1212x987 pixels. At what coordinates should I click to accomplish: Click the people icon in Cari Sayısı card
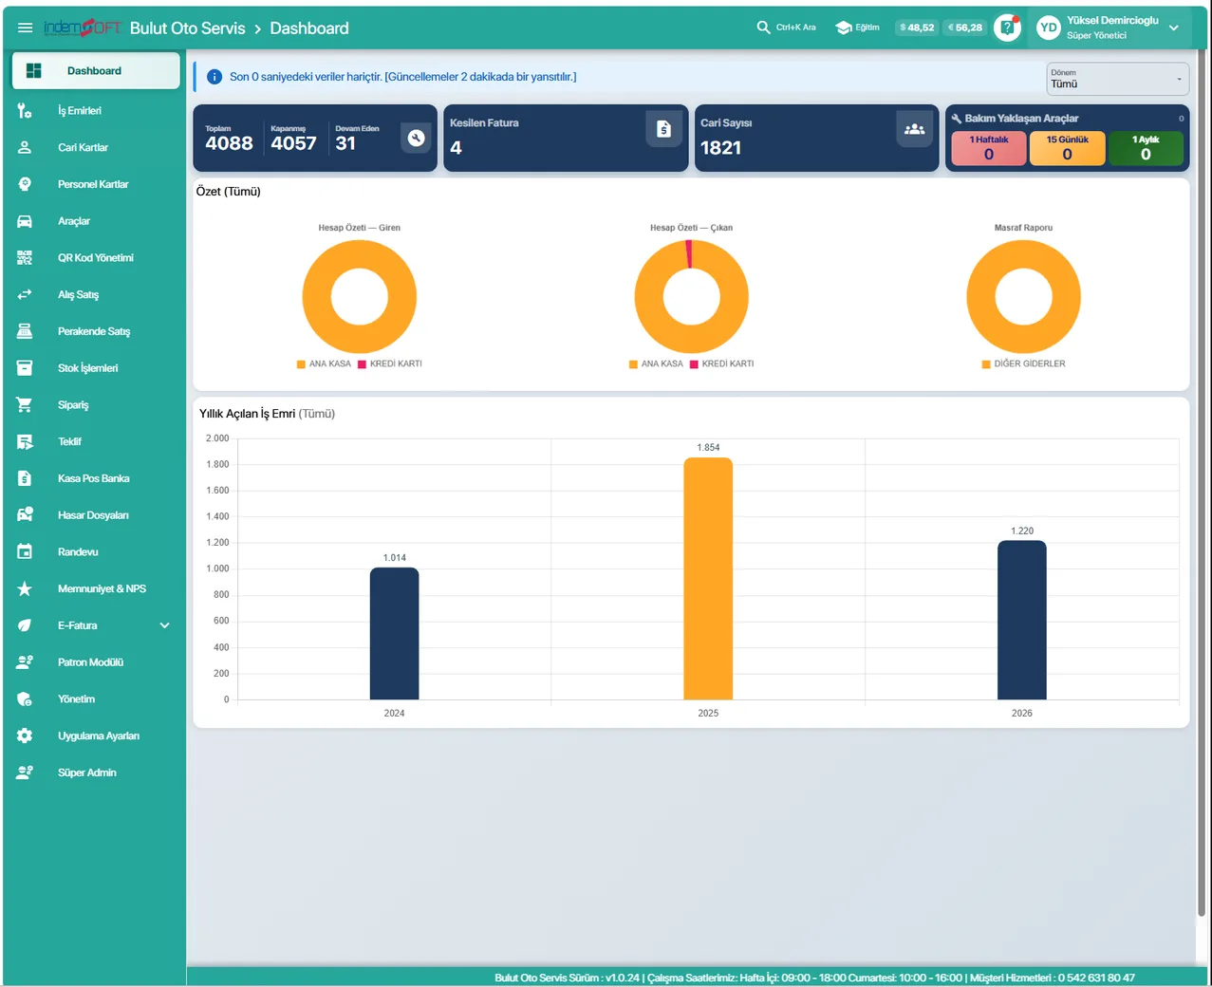(914, 129)
